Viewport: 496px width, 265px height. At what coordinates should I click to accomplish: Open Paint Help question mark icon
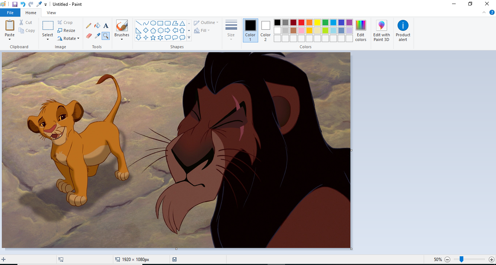pos(492,12)
